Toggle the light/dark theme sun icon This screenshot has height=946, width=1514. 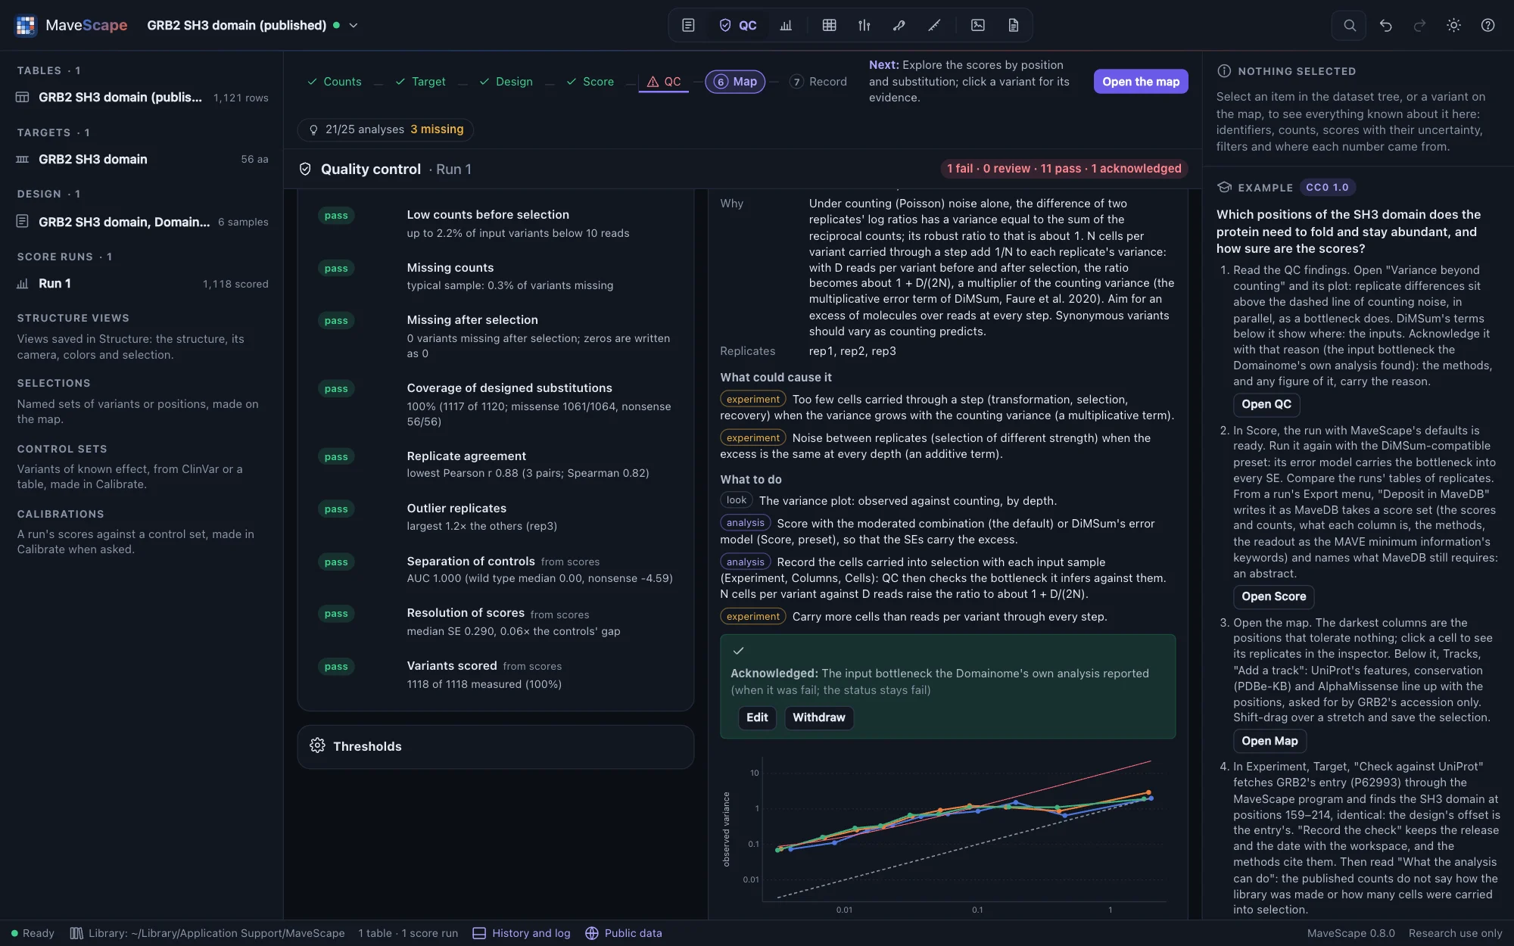(1453, 25)
